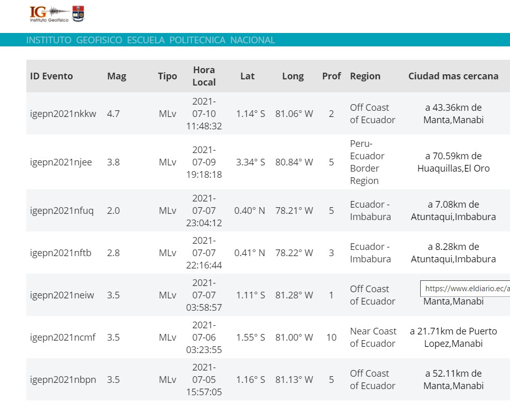Viewport: 510px width, 403px height.
Task: Click the a 8.28km de Atuntaqui,Imbabura cell
Action: [x=453, y=253]
